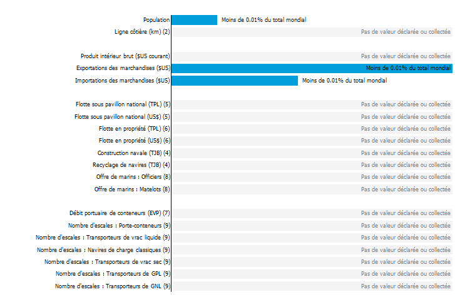This screenshot has width=455, height=307.
Task: Click Flotte sous pavillon national (TPL) label
Action: (x=123, y=104)
